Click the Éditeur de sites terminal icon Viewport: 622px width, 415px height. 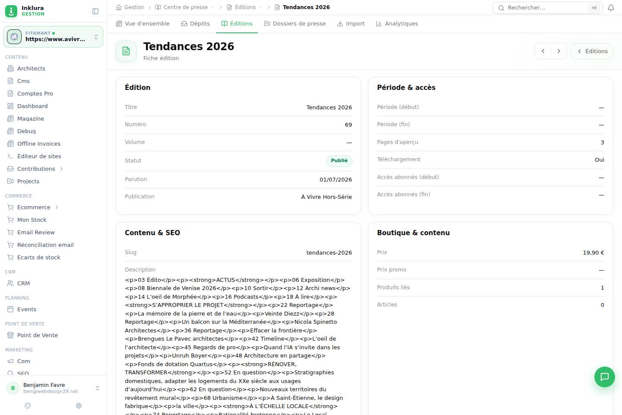coord(10,156)
